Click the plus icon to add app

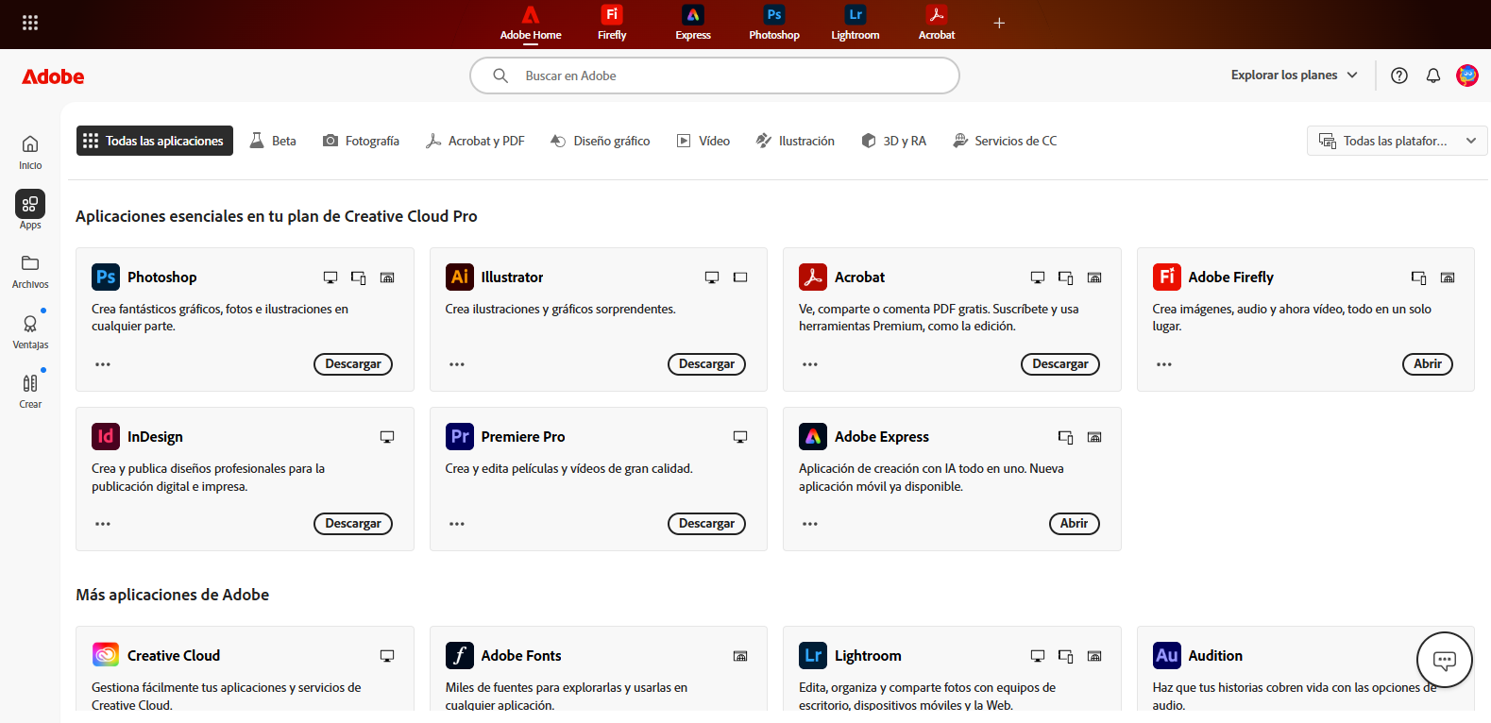[x=999, y=23]
